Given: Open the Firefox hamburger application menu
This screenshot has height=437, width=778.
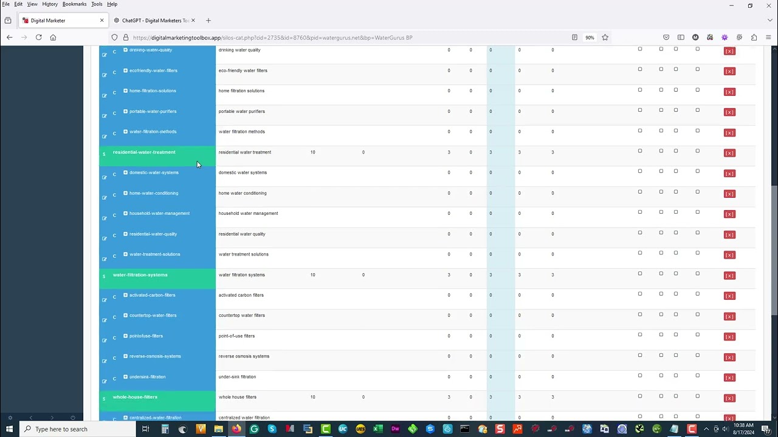Looking at the screenshot, I should (x=768, y=38).
